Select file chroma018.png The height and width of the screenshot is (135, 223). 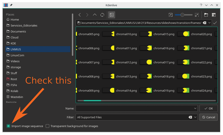coord(157,77)
